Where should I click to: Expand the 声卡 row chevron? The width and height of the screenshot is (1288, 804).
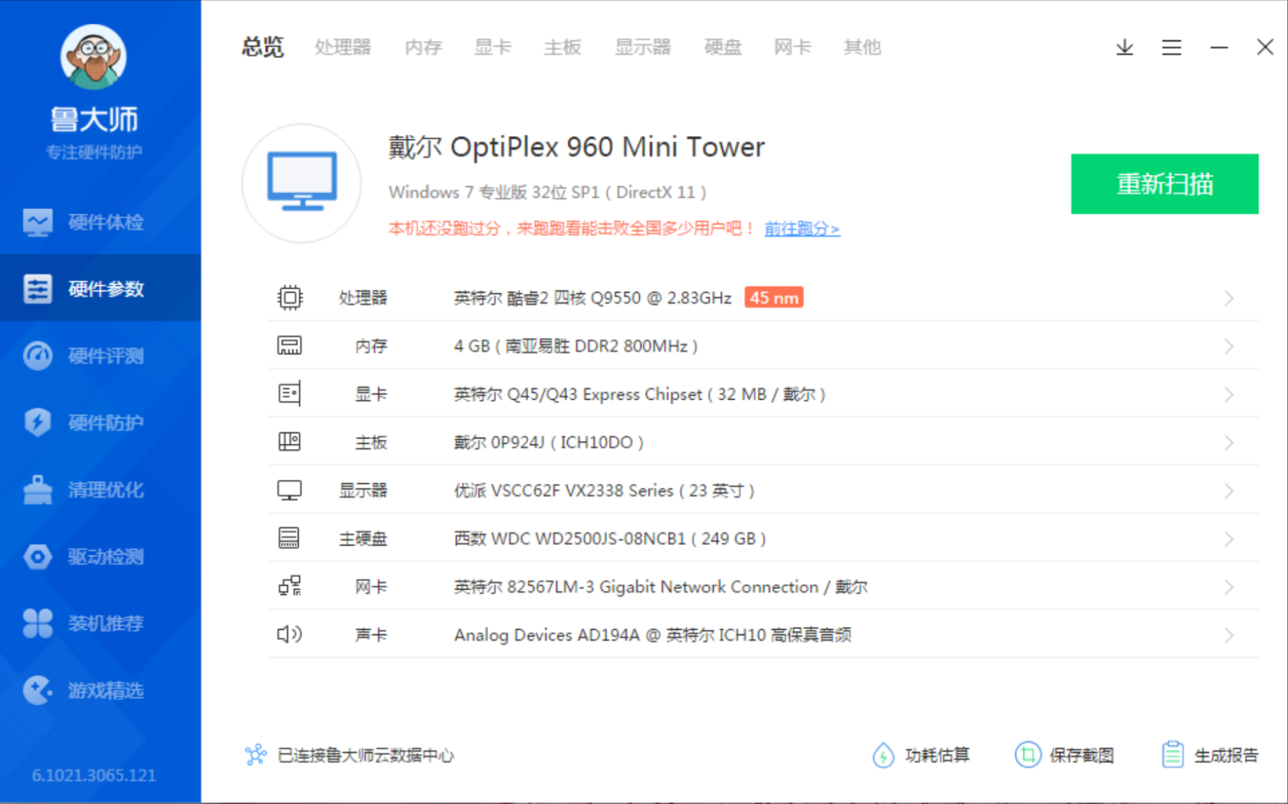(x=1228, y=635)
